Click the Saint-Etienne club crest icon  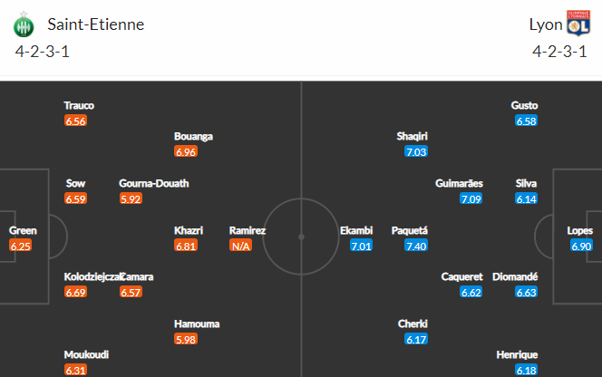point(24,24)
